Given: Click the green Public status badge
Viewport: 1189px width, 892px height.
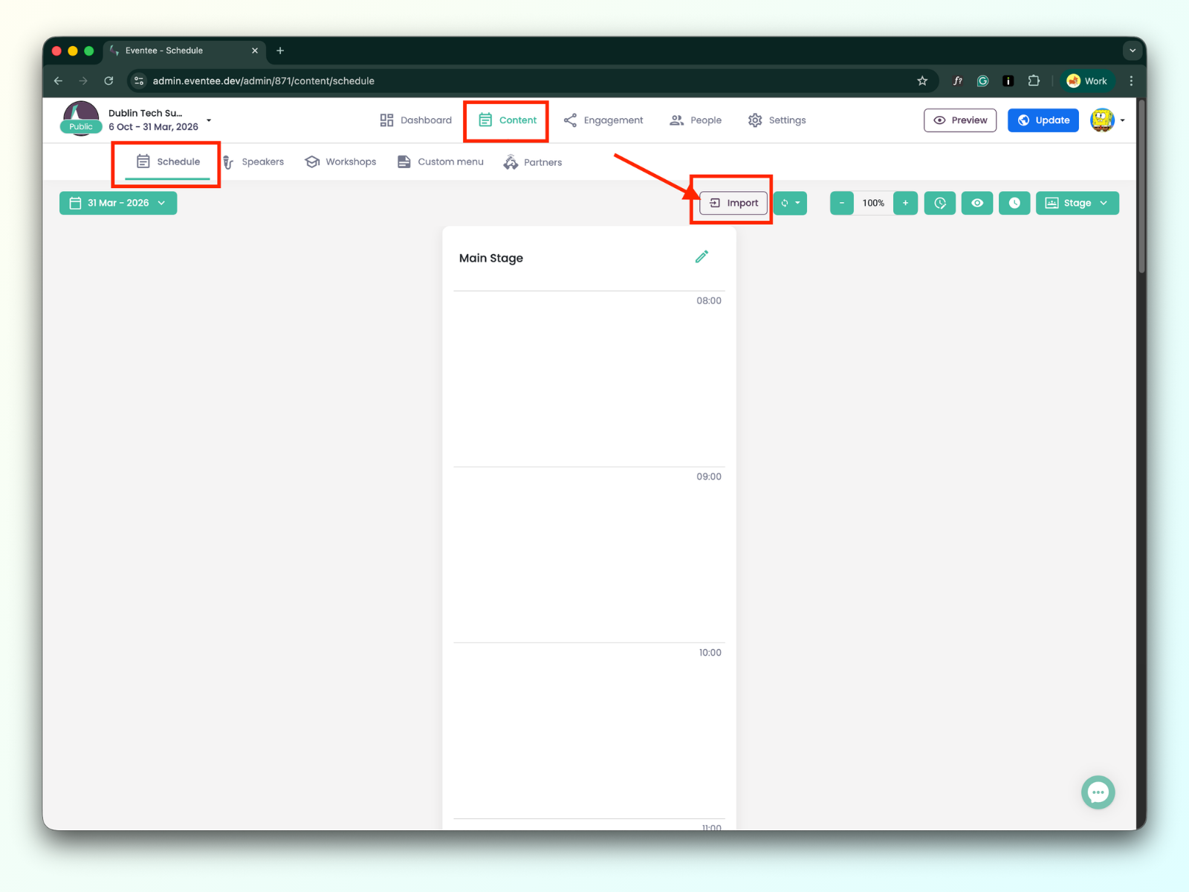Looking at the screenshot, I should tap(81, 127).
